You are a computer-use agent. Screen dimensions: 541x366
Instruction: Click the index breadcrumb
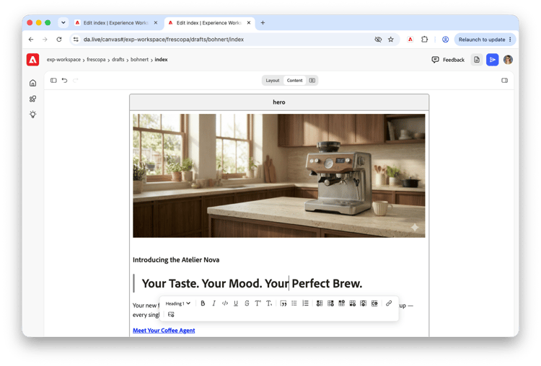(x=161, y=60)
